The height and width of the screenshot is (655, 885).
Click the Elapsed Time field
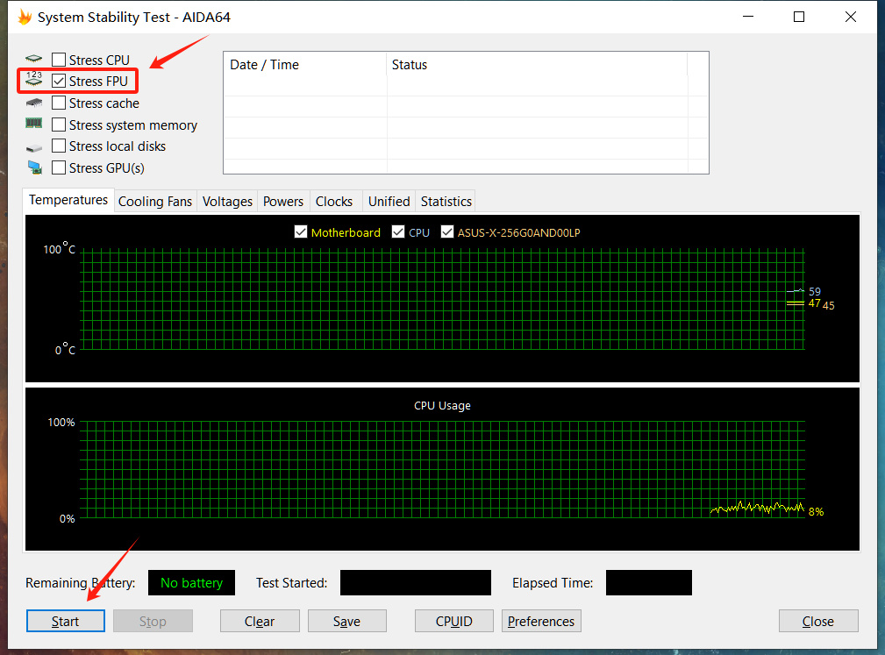[649, 583]
